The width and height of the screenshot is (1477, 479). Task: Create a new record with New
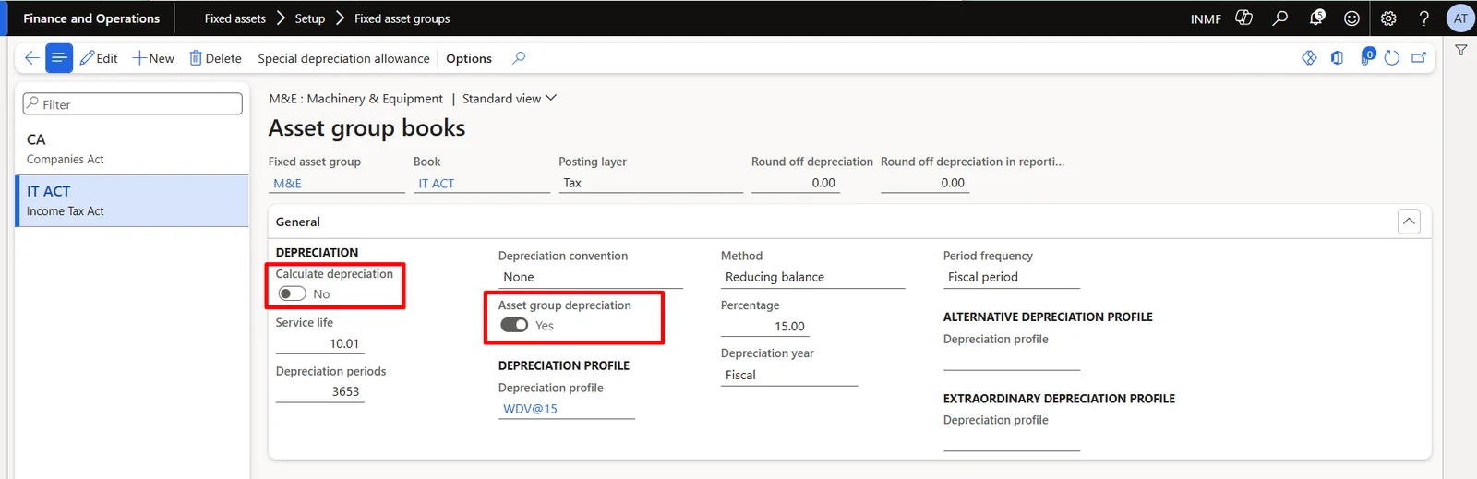[x=153, y=58]
